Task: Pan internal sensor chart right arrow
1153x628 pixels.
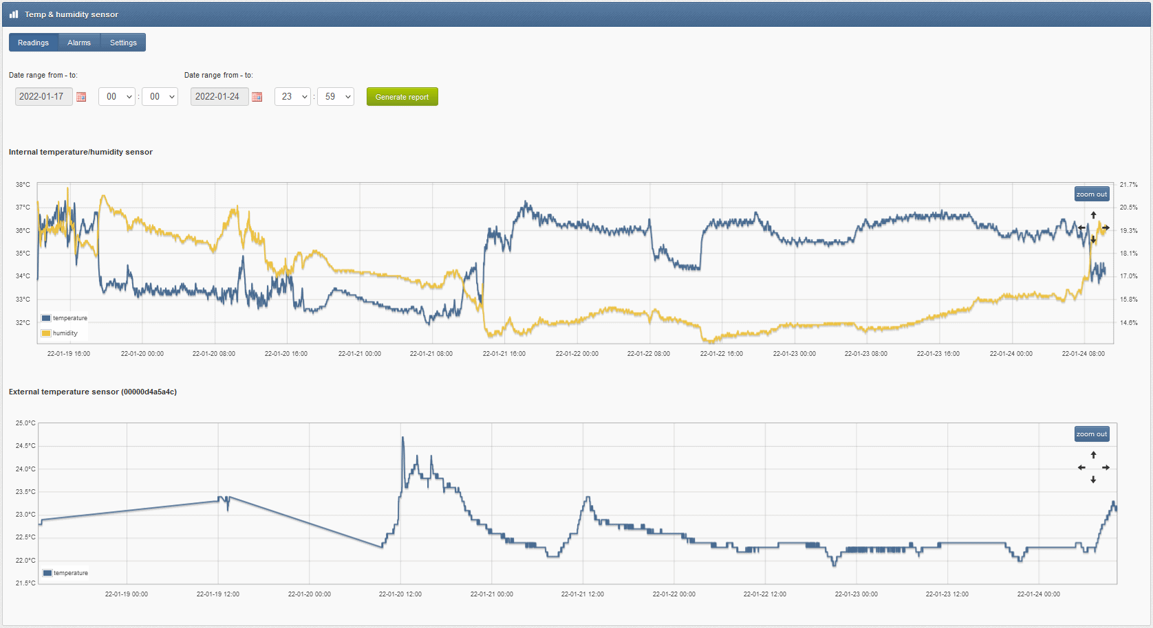Action: [x=1106, y=227]
